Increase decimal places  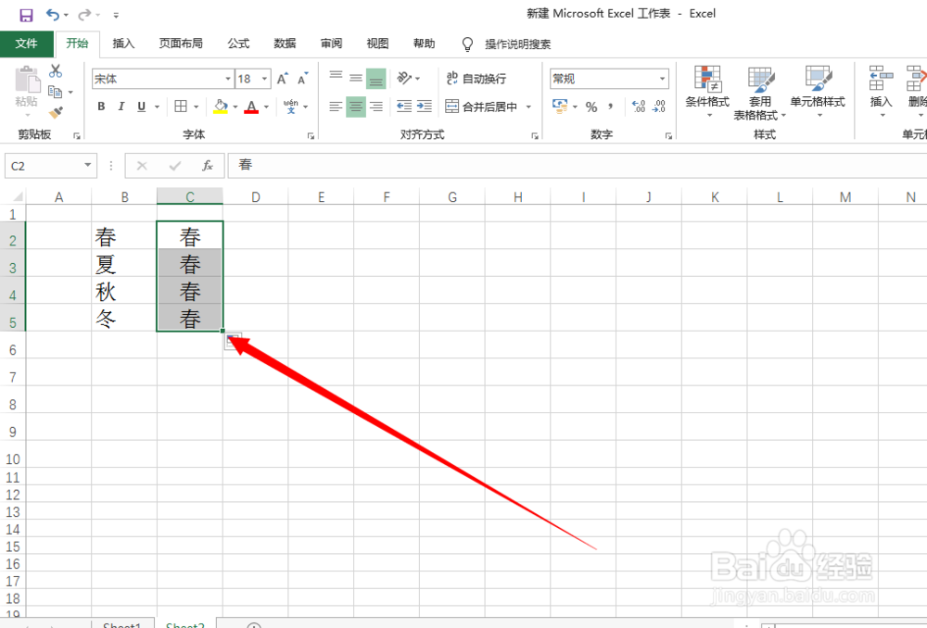[x=639, y=107]
